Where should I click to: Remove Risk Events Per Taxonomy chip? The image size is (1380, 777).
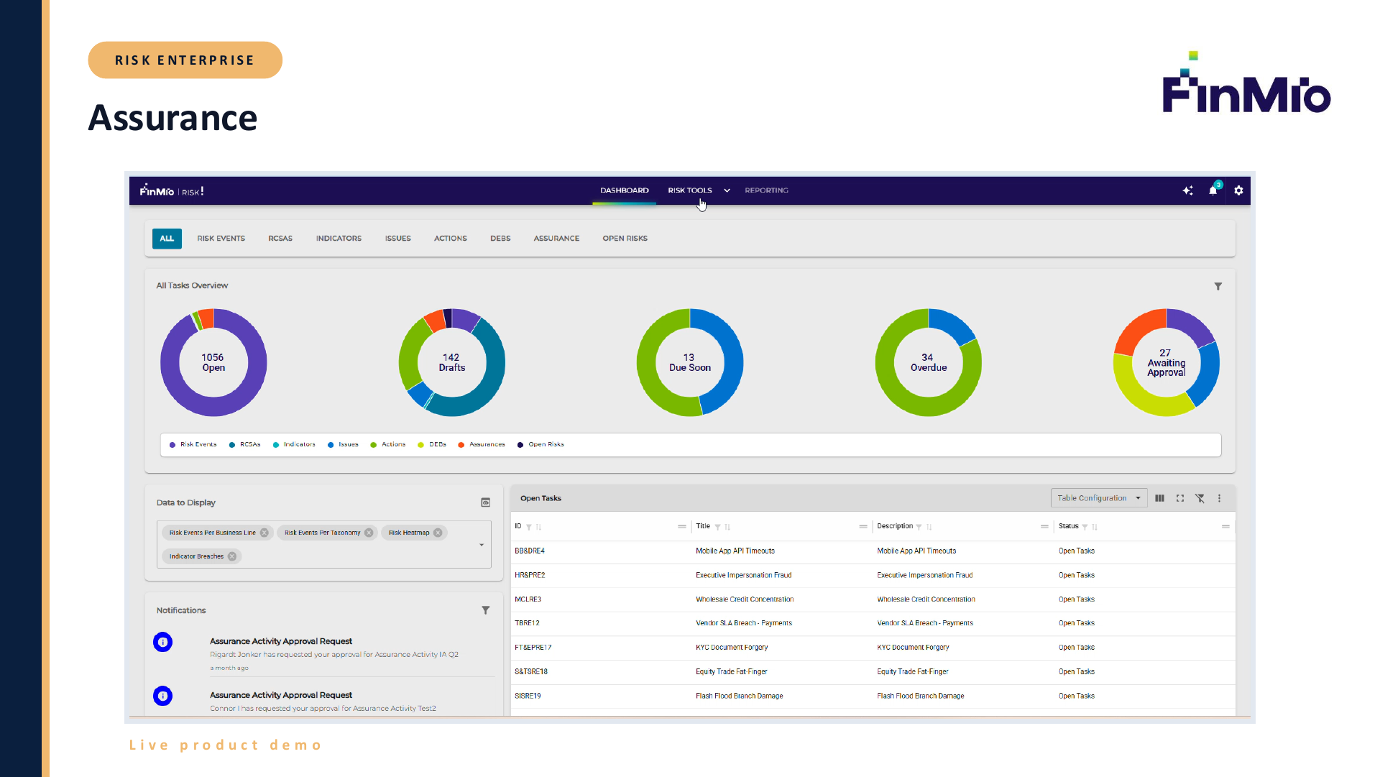tap(369, 533)
